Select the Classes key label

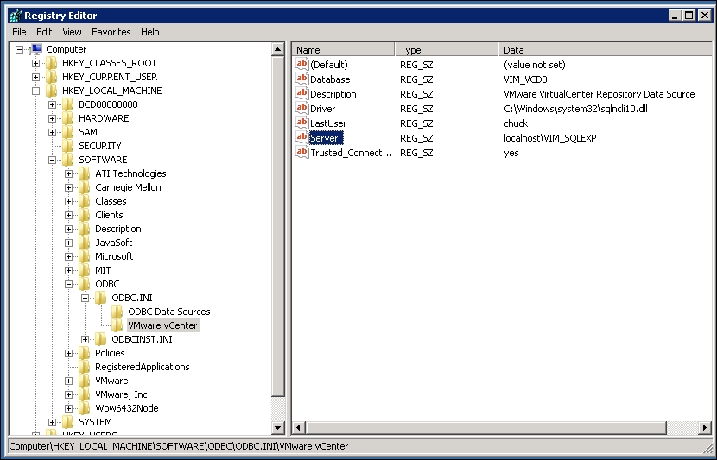[x=111, y=201]
